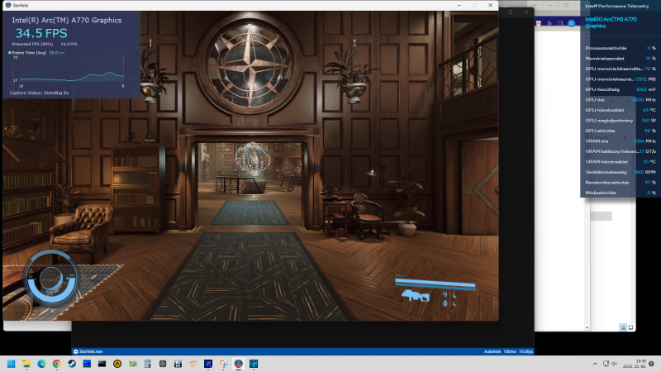Click the gear icon beside Starfield.exe
This screenshot has height=372, width=661.
pos(75,351)
